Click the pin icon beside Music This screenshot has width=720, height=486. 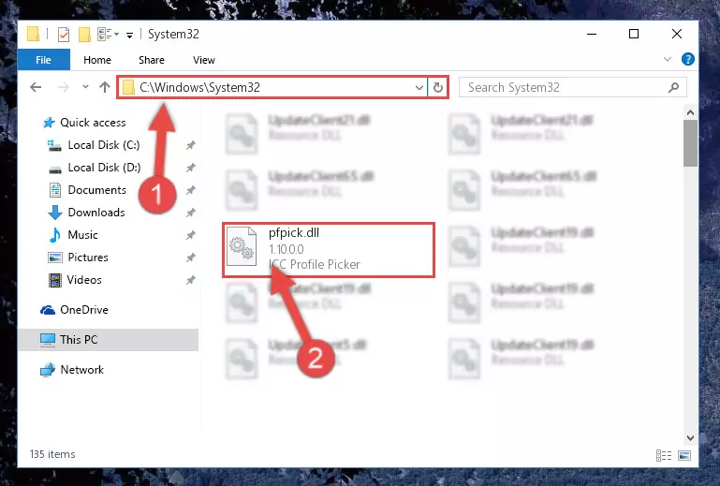[191, 235]
